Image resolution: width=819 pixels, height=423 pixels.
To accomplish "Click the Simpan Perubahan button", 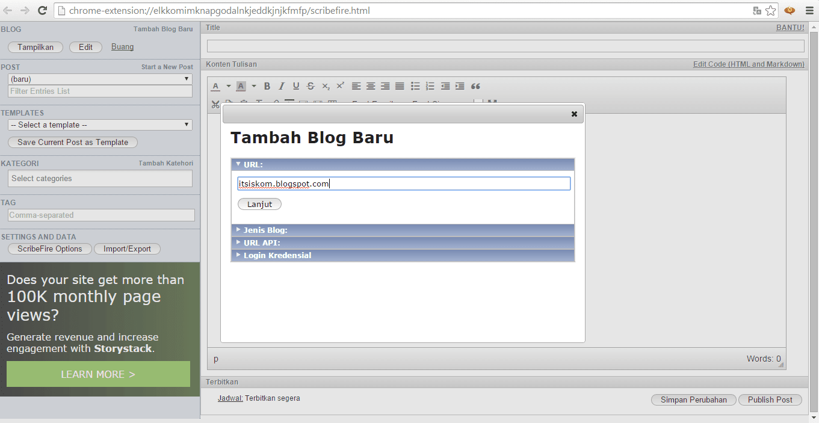I will pos(693,400).
